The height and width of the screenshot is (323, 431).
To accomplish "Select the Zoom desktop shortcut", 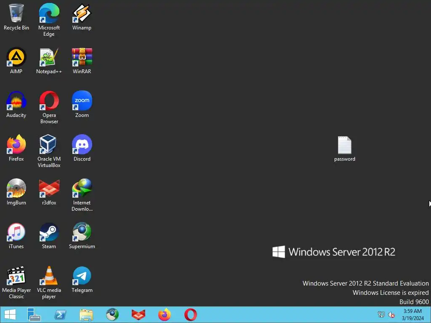I will coord(82,104).
